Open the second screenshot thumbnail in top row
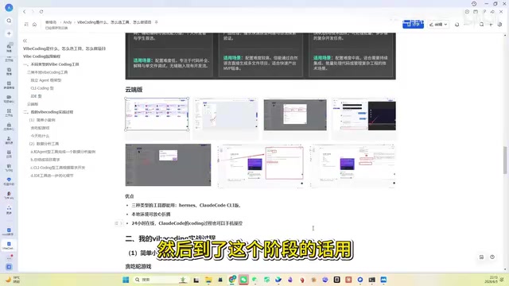This screenshot has height=286, width=509. point(226,114)
